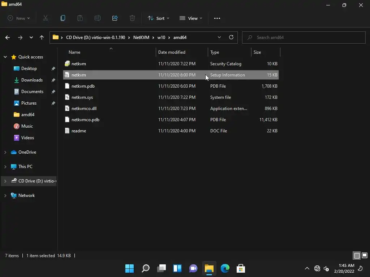Expand address bar history dropdown

219,37
